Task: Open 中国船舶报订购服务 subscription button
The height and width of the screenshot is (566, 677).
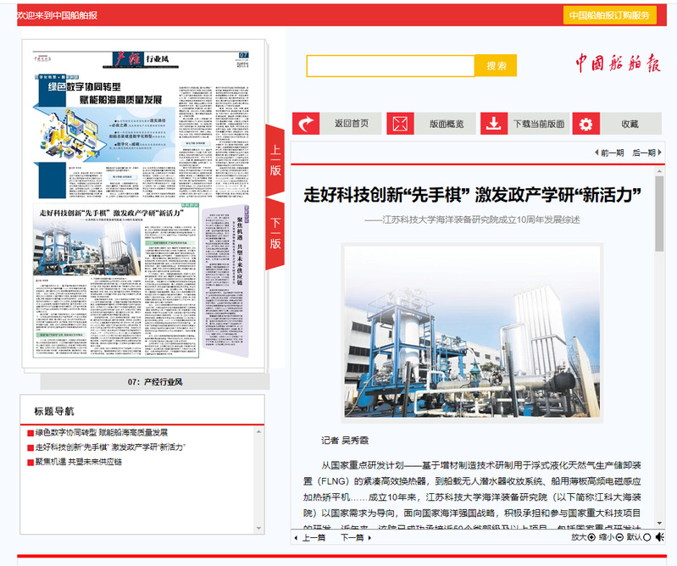Action: pos(610,15)
